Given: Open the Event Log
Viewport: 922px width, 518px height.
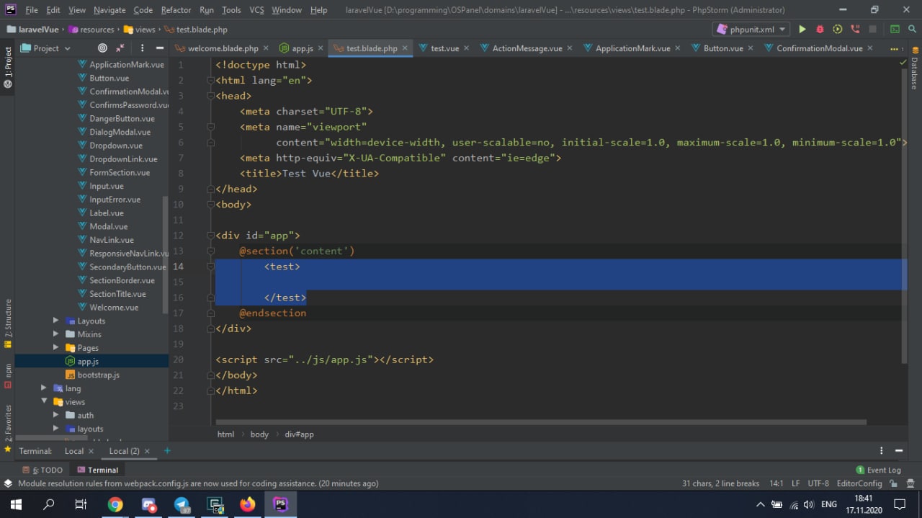Looking at the screenshot, I should tap(878, 470).
